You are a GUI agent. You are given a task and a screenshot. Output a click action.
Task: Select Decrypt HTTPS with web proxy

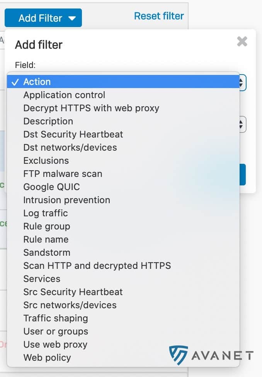point(91,108)
